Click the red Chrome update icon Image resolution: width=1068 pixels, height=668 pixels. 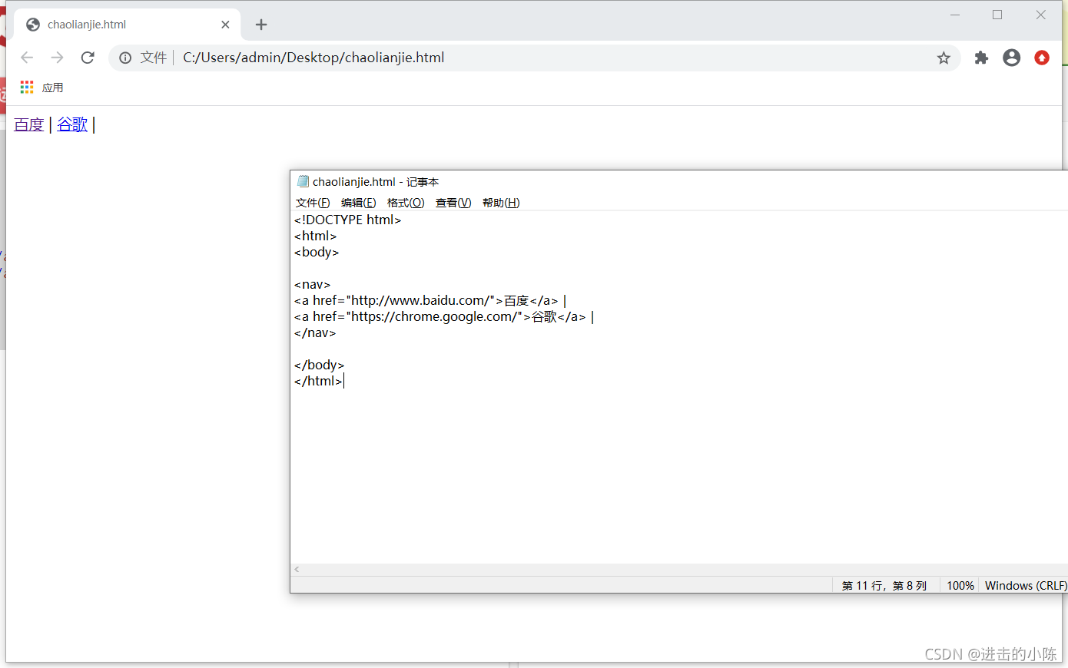1042,58
